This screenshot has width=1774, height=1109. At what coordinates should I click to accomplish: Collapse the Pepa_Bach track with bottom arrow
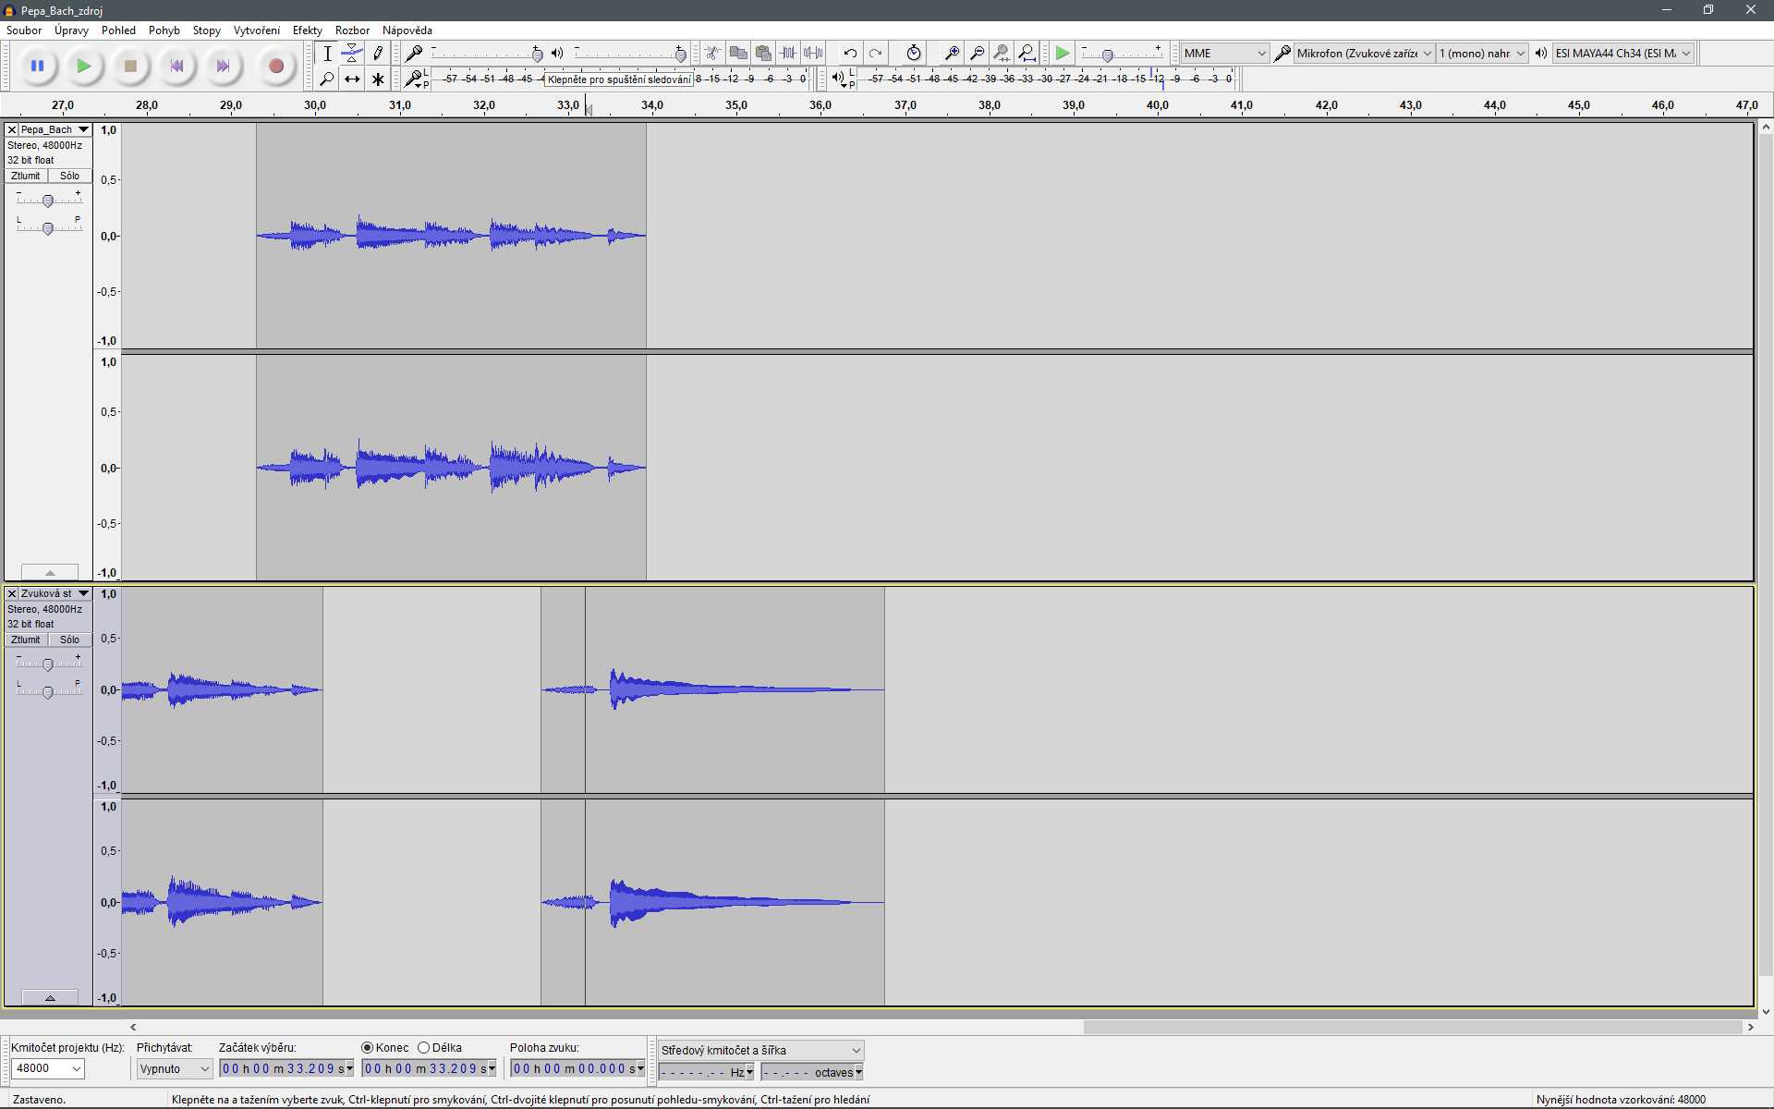(x=50, y=572)
